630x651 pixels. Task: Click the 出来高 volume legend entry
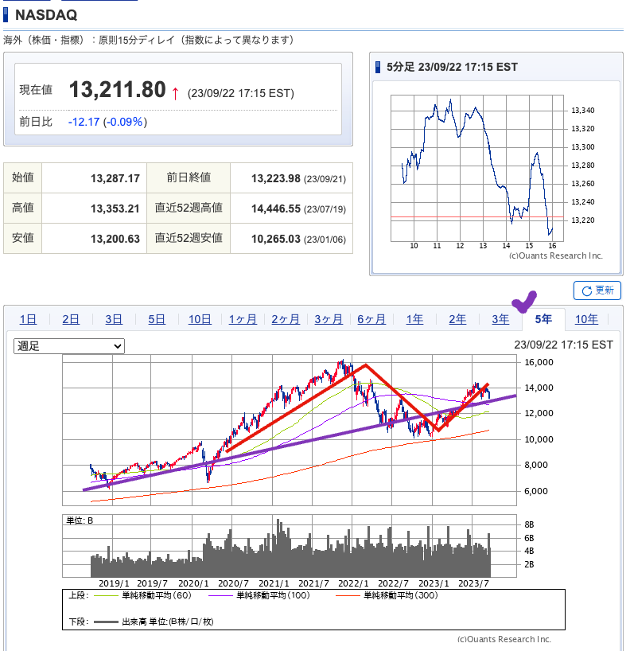coord(154,622)
